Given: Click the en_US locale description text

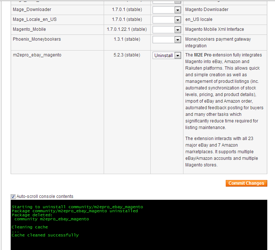Looking at the screenshot, I should click(x=199, y=19).
